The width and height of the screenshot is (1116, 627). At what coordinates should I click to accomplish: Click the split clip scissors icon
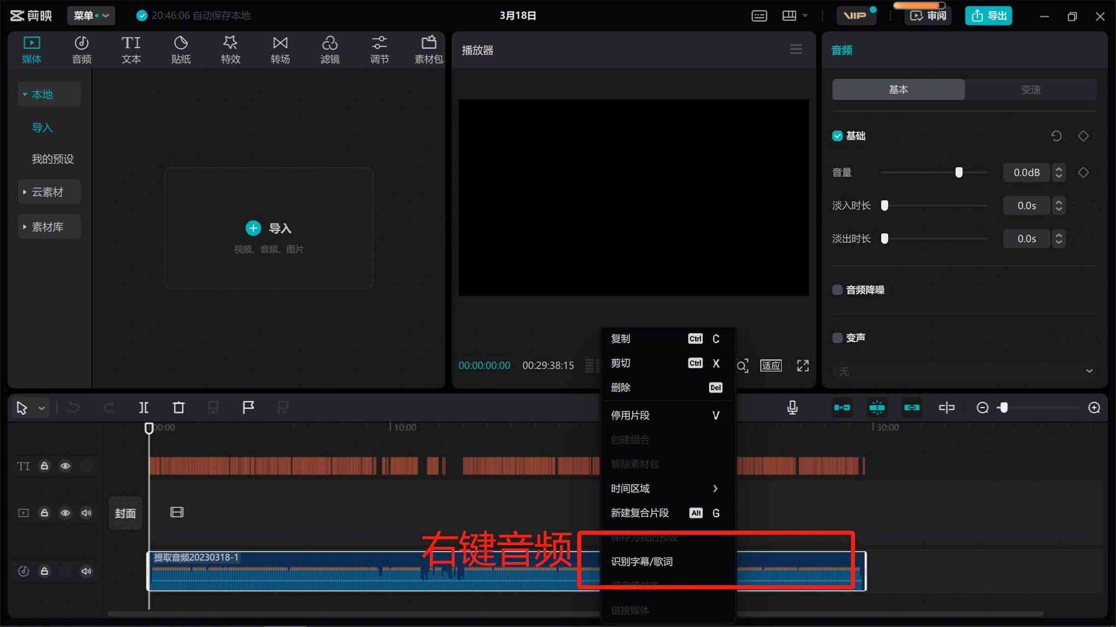(x=143, y=407)
